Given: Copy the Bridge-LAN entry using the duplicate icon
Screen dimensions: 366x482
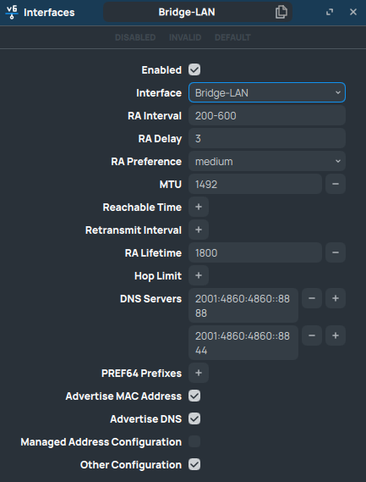Looking at the screenshot, I should 281,12.
